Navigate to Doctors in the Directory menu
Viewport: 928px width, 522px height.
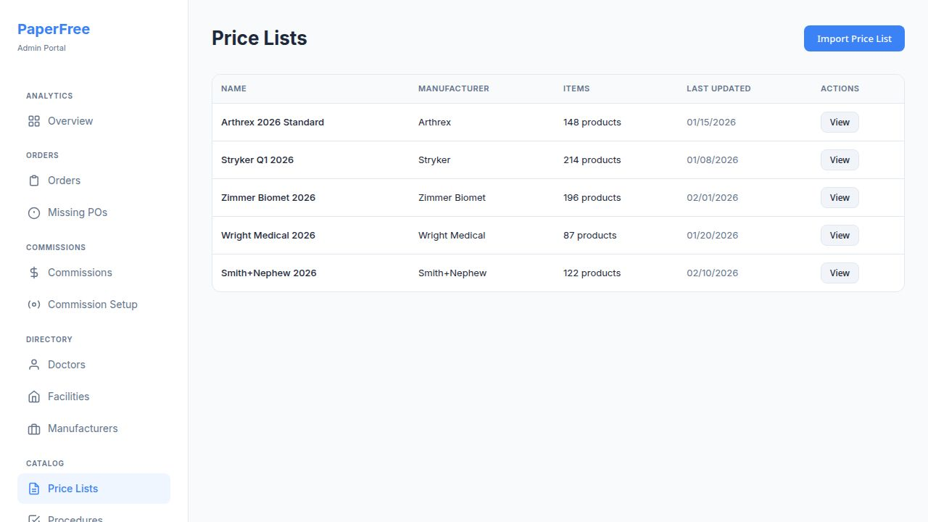(x=67, y=365)
